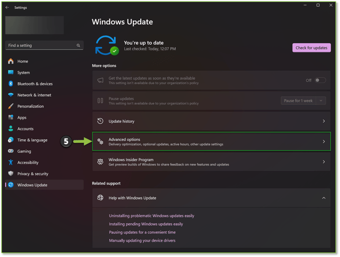Click the You're up to date status text
This screenshot has width=340, height=257.
point(143,43)
